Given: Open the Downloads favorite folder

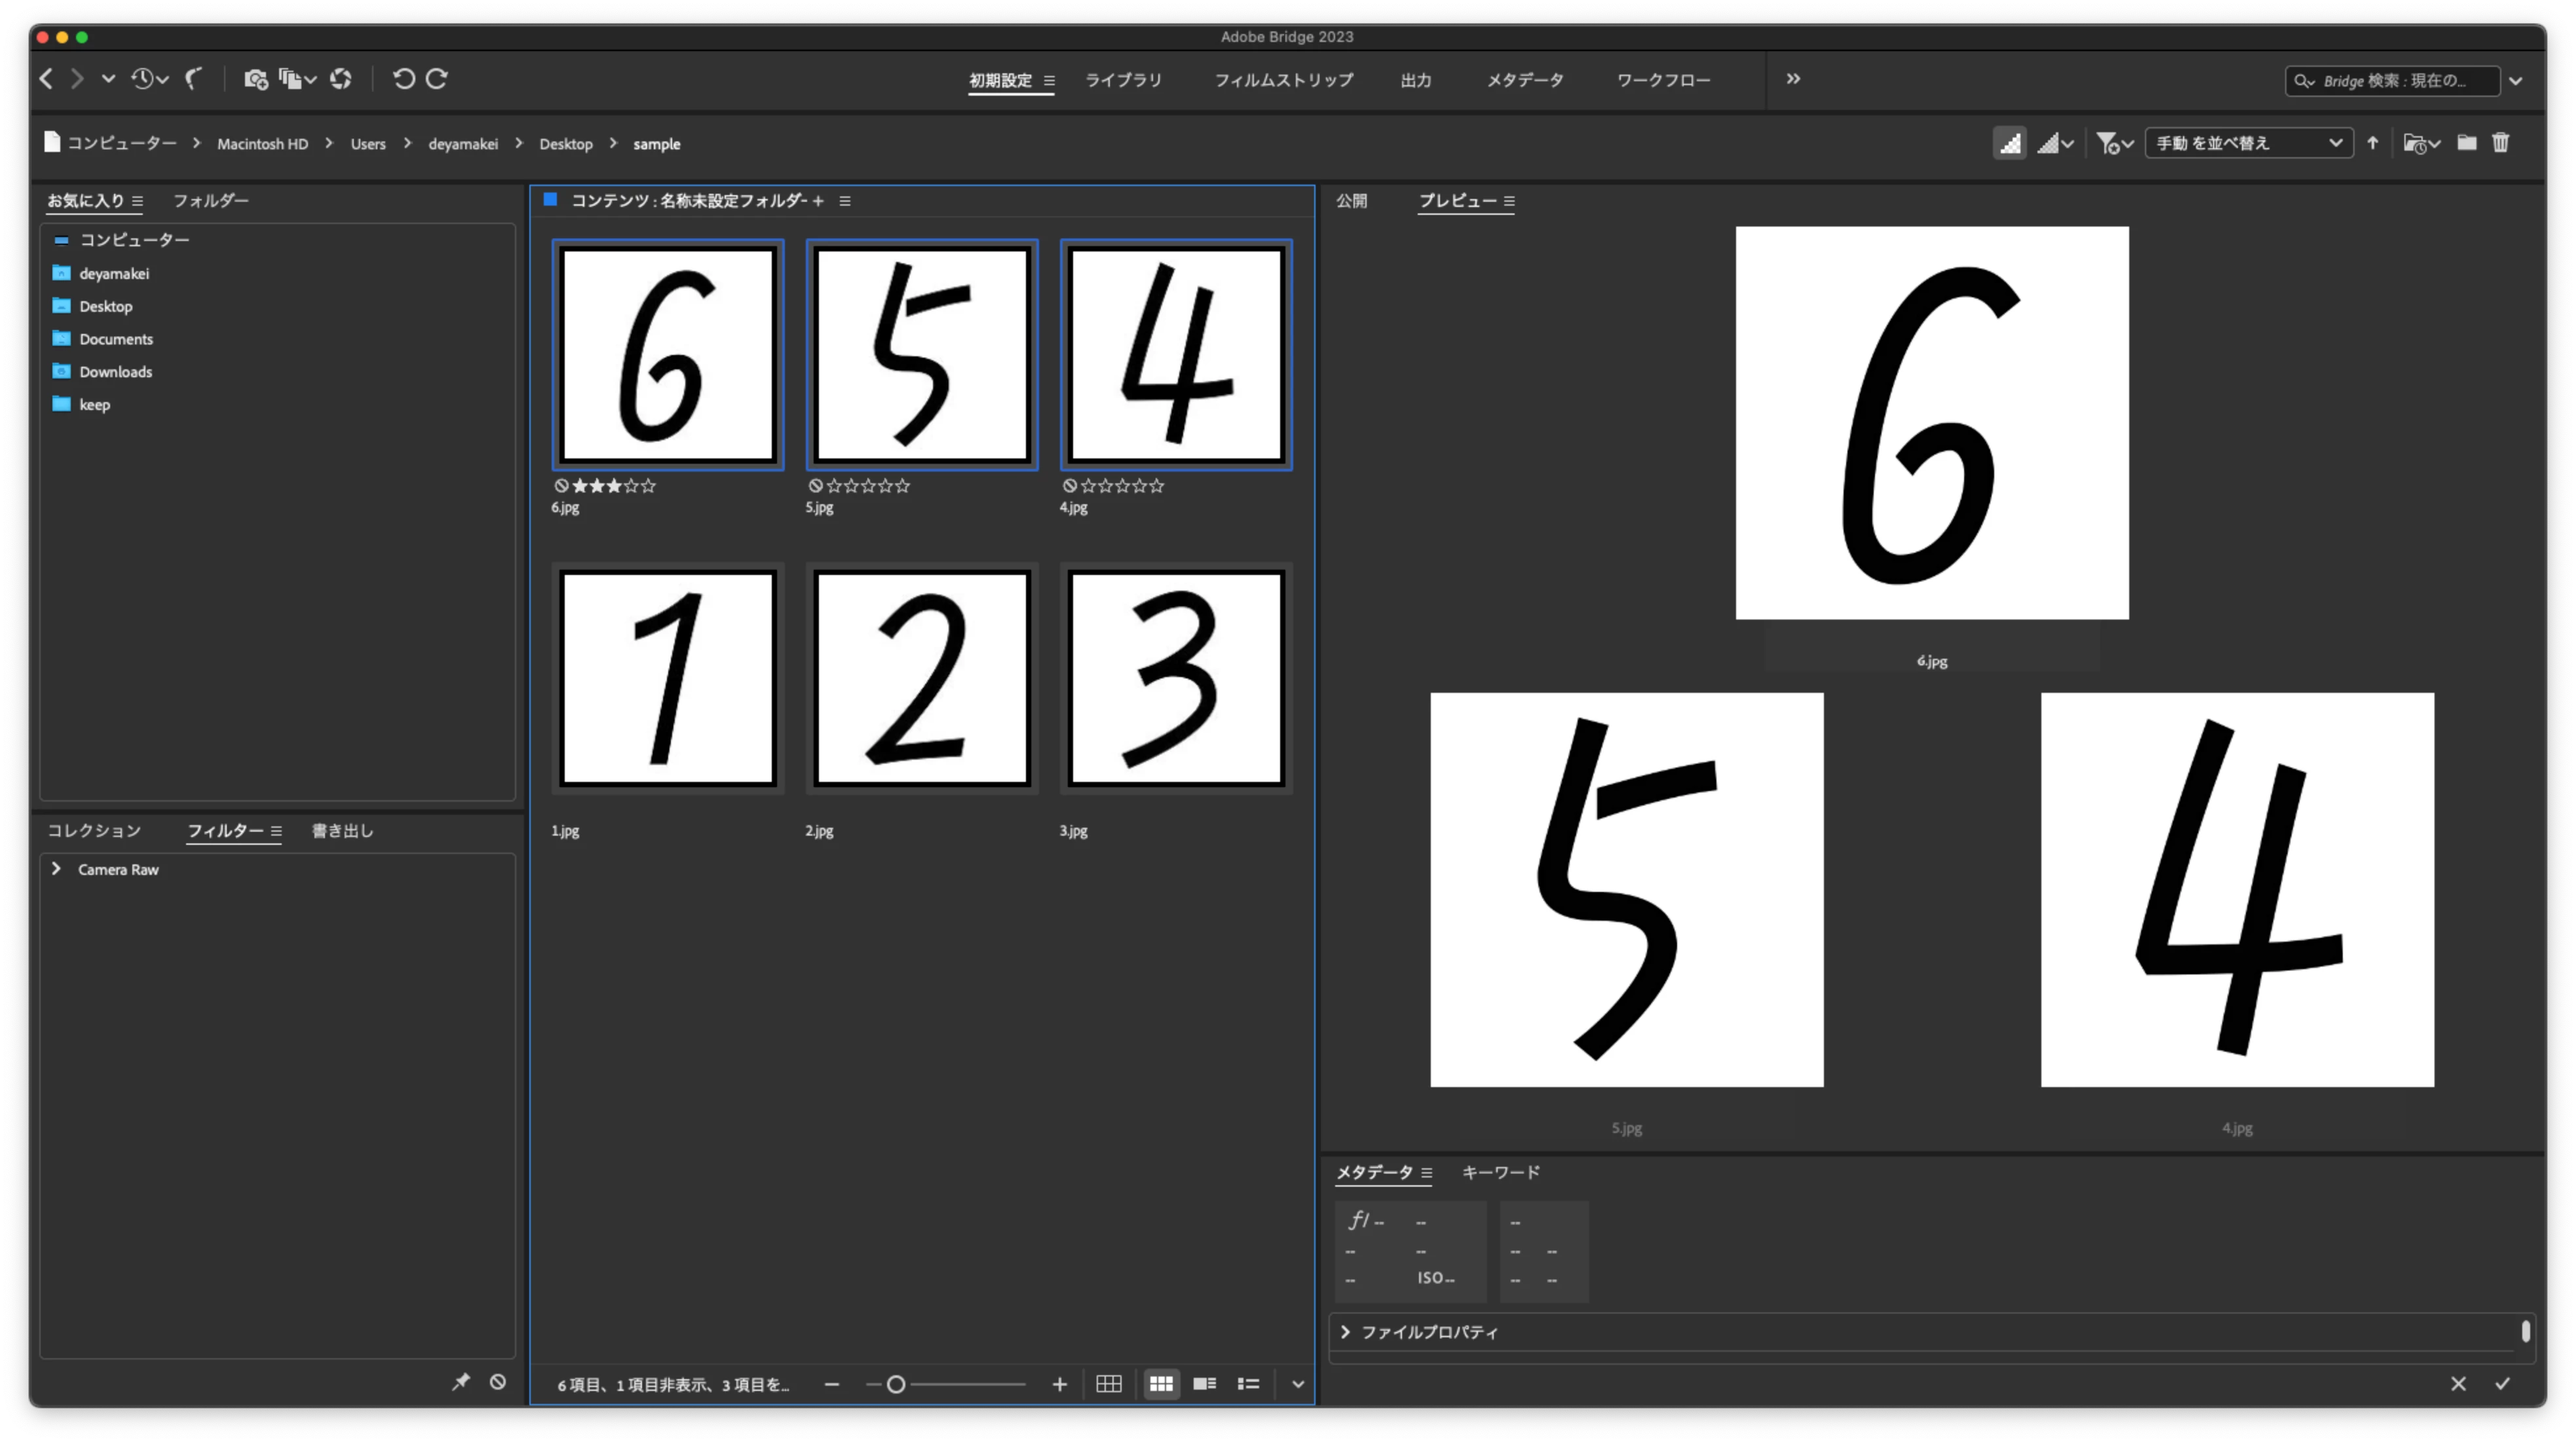Looking at the screenshot, I should (x=115, y=372).
